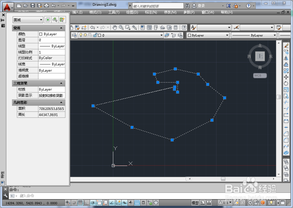293x208 pixels.
Task: Collapse the 常规 section
Action: (x=61, y=28)
